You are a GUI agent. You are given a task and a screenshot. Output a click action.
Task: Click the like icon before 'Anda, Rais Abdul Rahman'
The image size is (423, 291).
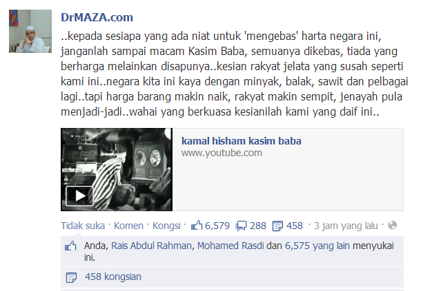point(70,246)
